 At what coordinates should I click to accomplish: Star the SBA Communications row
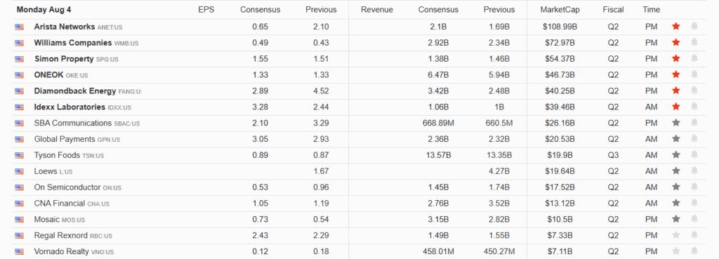(x=675, y=123)
